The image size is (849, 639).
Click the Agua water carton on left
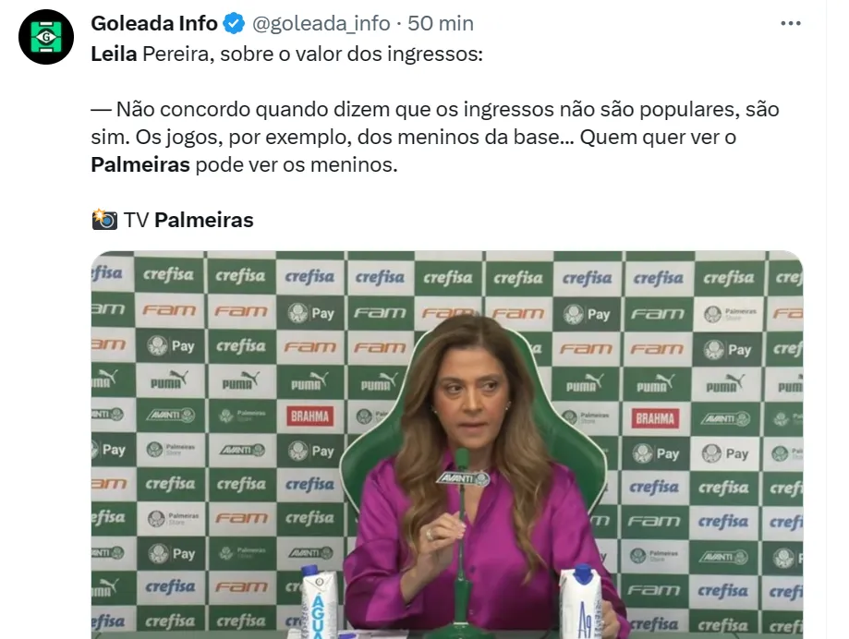click(x=318, y=602)
